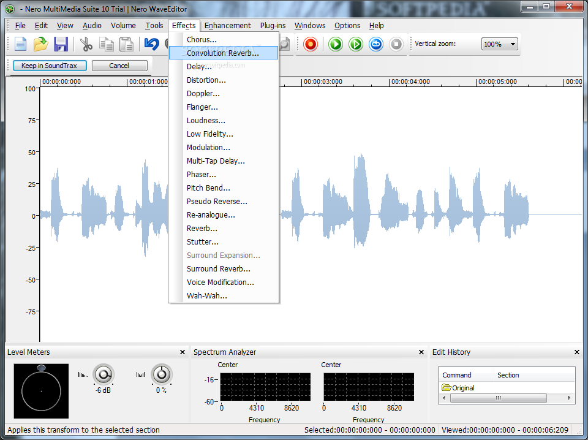
Task: Open a file with the folder icon
Action: click(x=40, y=44)
